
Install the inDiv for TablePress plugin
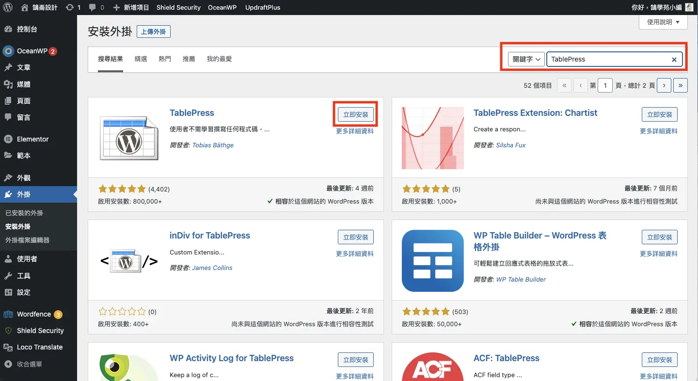coord(356,237)
